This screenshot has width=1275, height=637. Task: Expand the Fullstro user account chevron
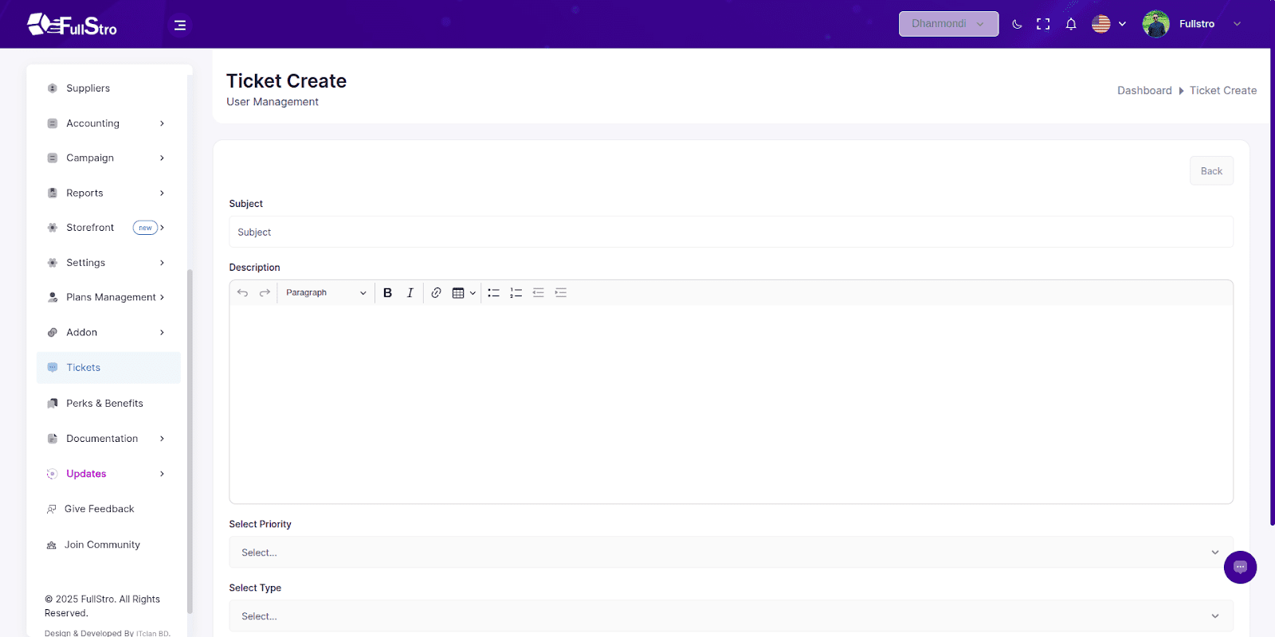coord(1237,24)
